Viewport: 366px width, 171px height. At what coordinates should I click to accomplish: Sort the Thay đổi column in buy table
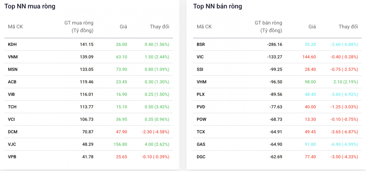160,27
